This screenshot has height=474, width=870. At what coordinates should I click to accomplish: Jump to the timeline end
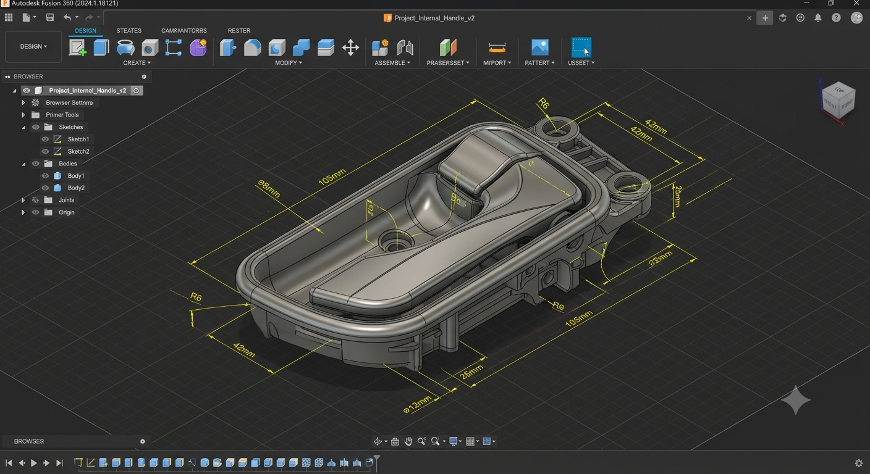pos(59,463)
